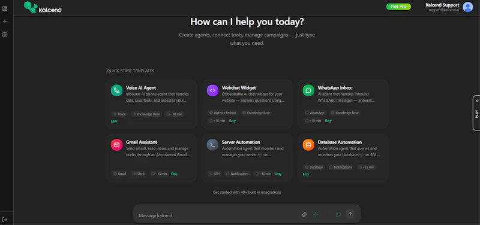Select the WhatsApp Inbox template title

(335, 88)
